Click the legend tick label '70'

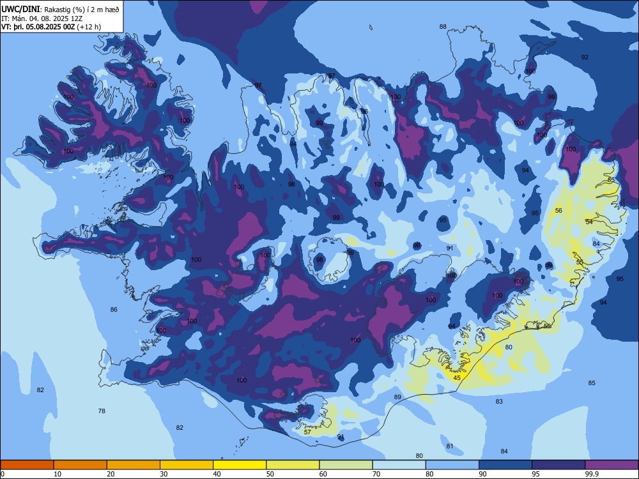click(376, 474)
